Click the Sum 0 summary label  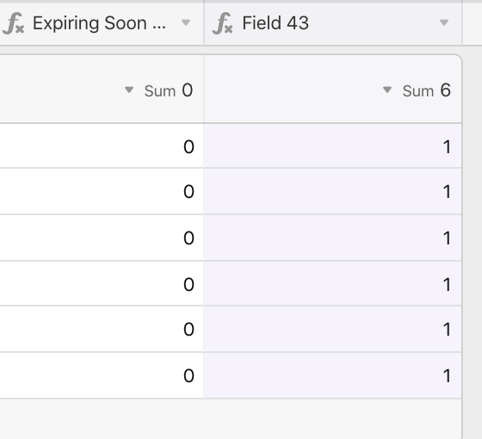169,90
